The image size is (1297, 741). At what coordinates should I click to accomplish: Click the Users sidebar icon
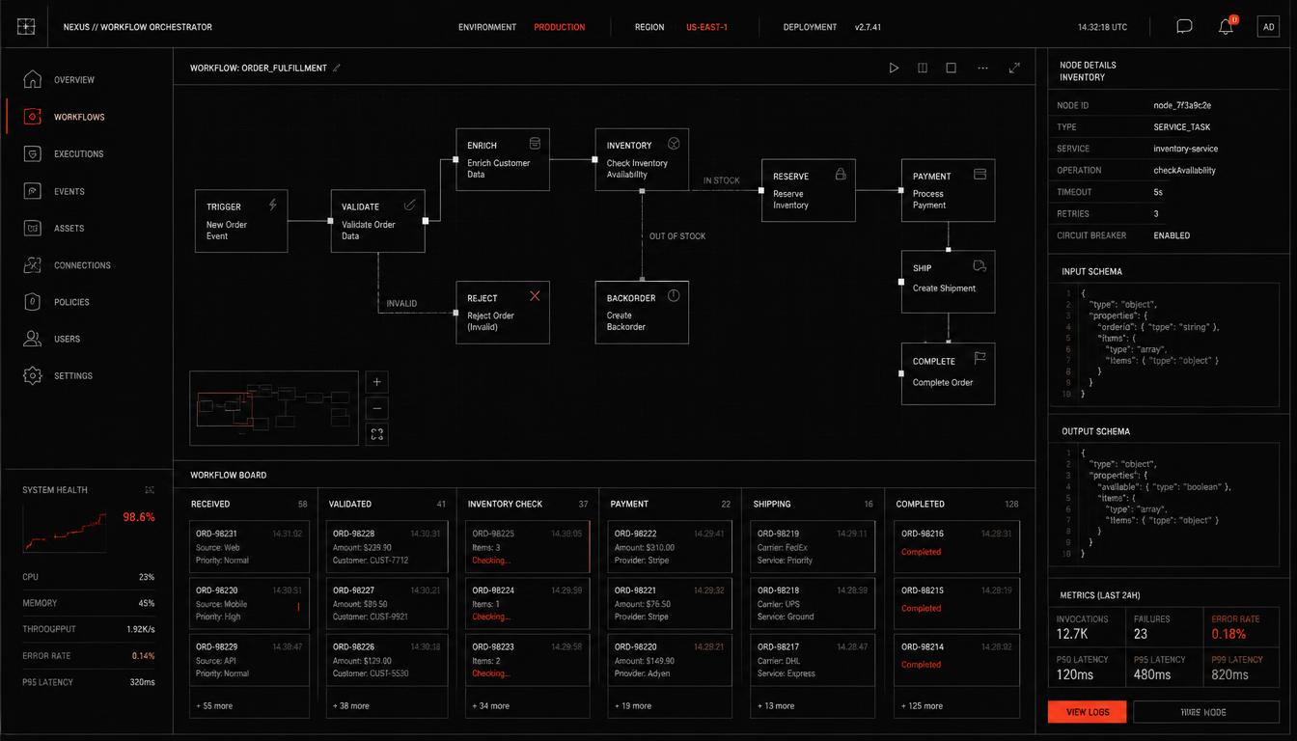point(33,339)
